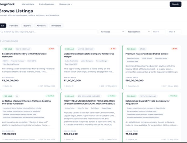Click ₹60,00,00,000 asking price
187x143 pixels.
click(x=134, y=80)
